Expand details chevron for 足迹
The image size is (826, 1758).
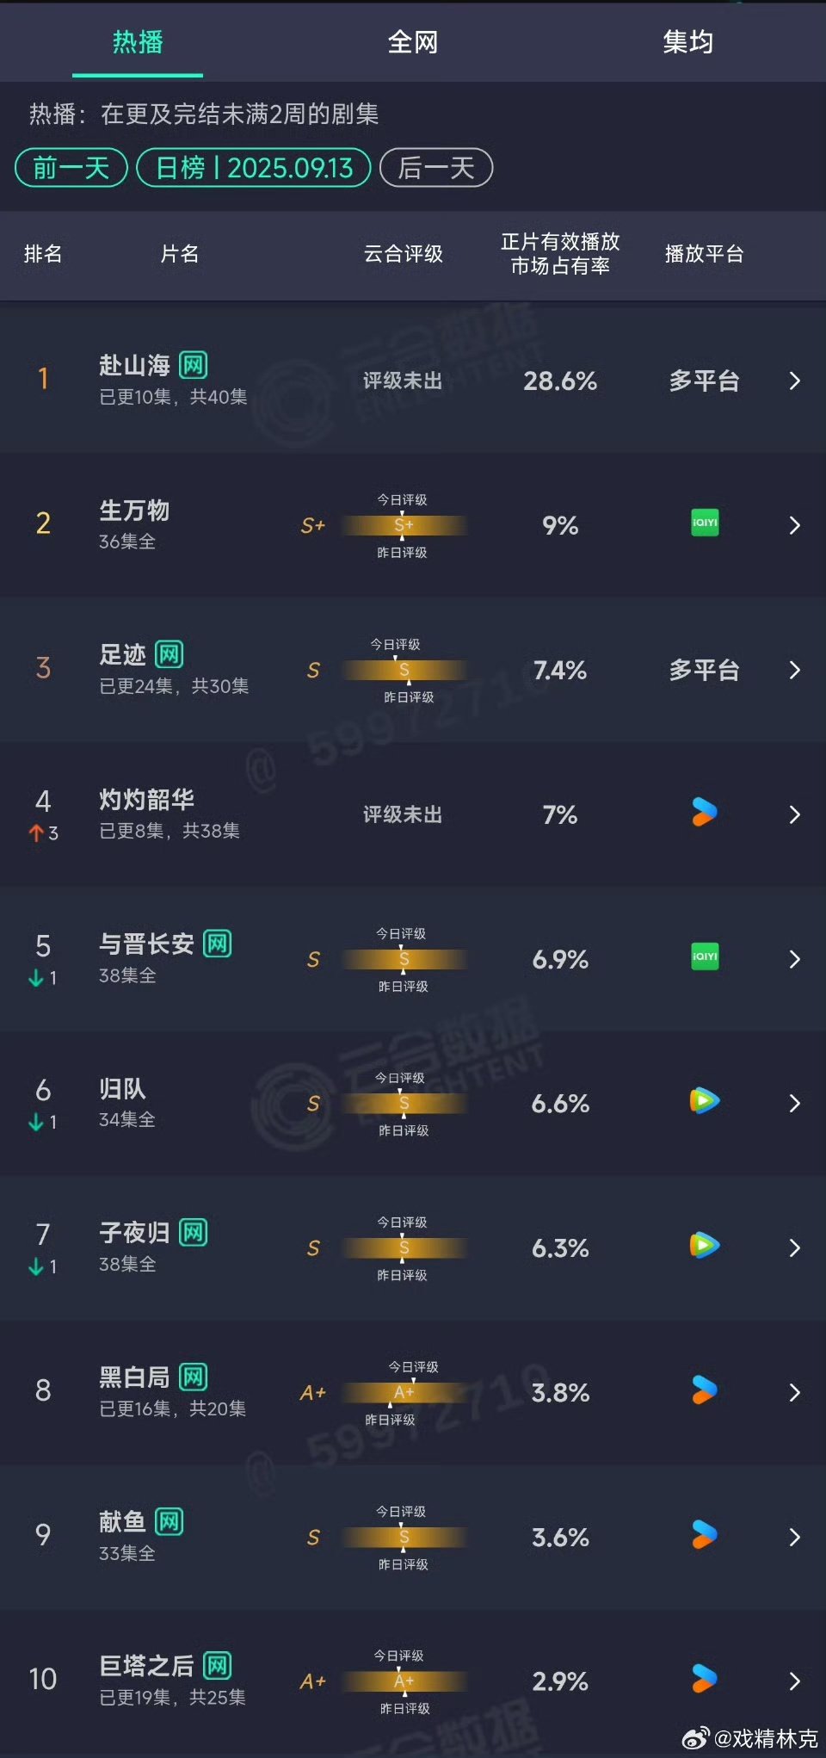[795, 670]
